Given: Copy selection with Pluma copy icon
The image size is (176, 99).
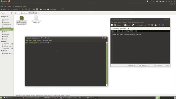Looking at the screenshot, I should tap(152, 25).
